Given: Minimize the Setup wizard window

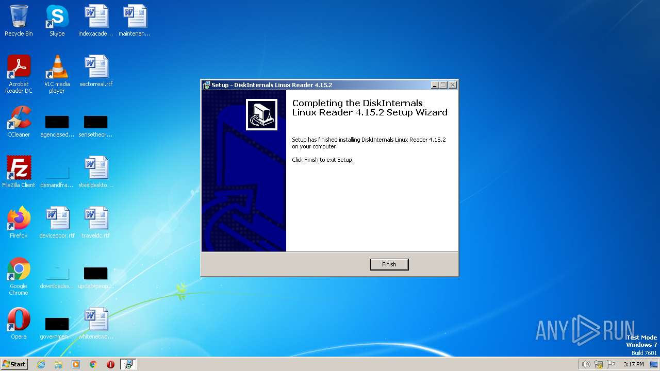Looking at the screenshot, I should pos(435,85).
